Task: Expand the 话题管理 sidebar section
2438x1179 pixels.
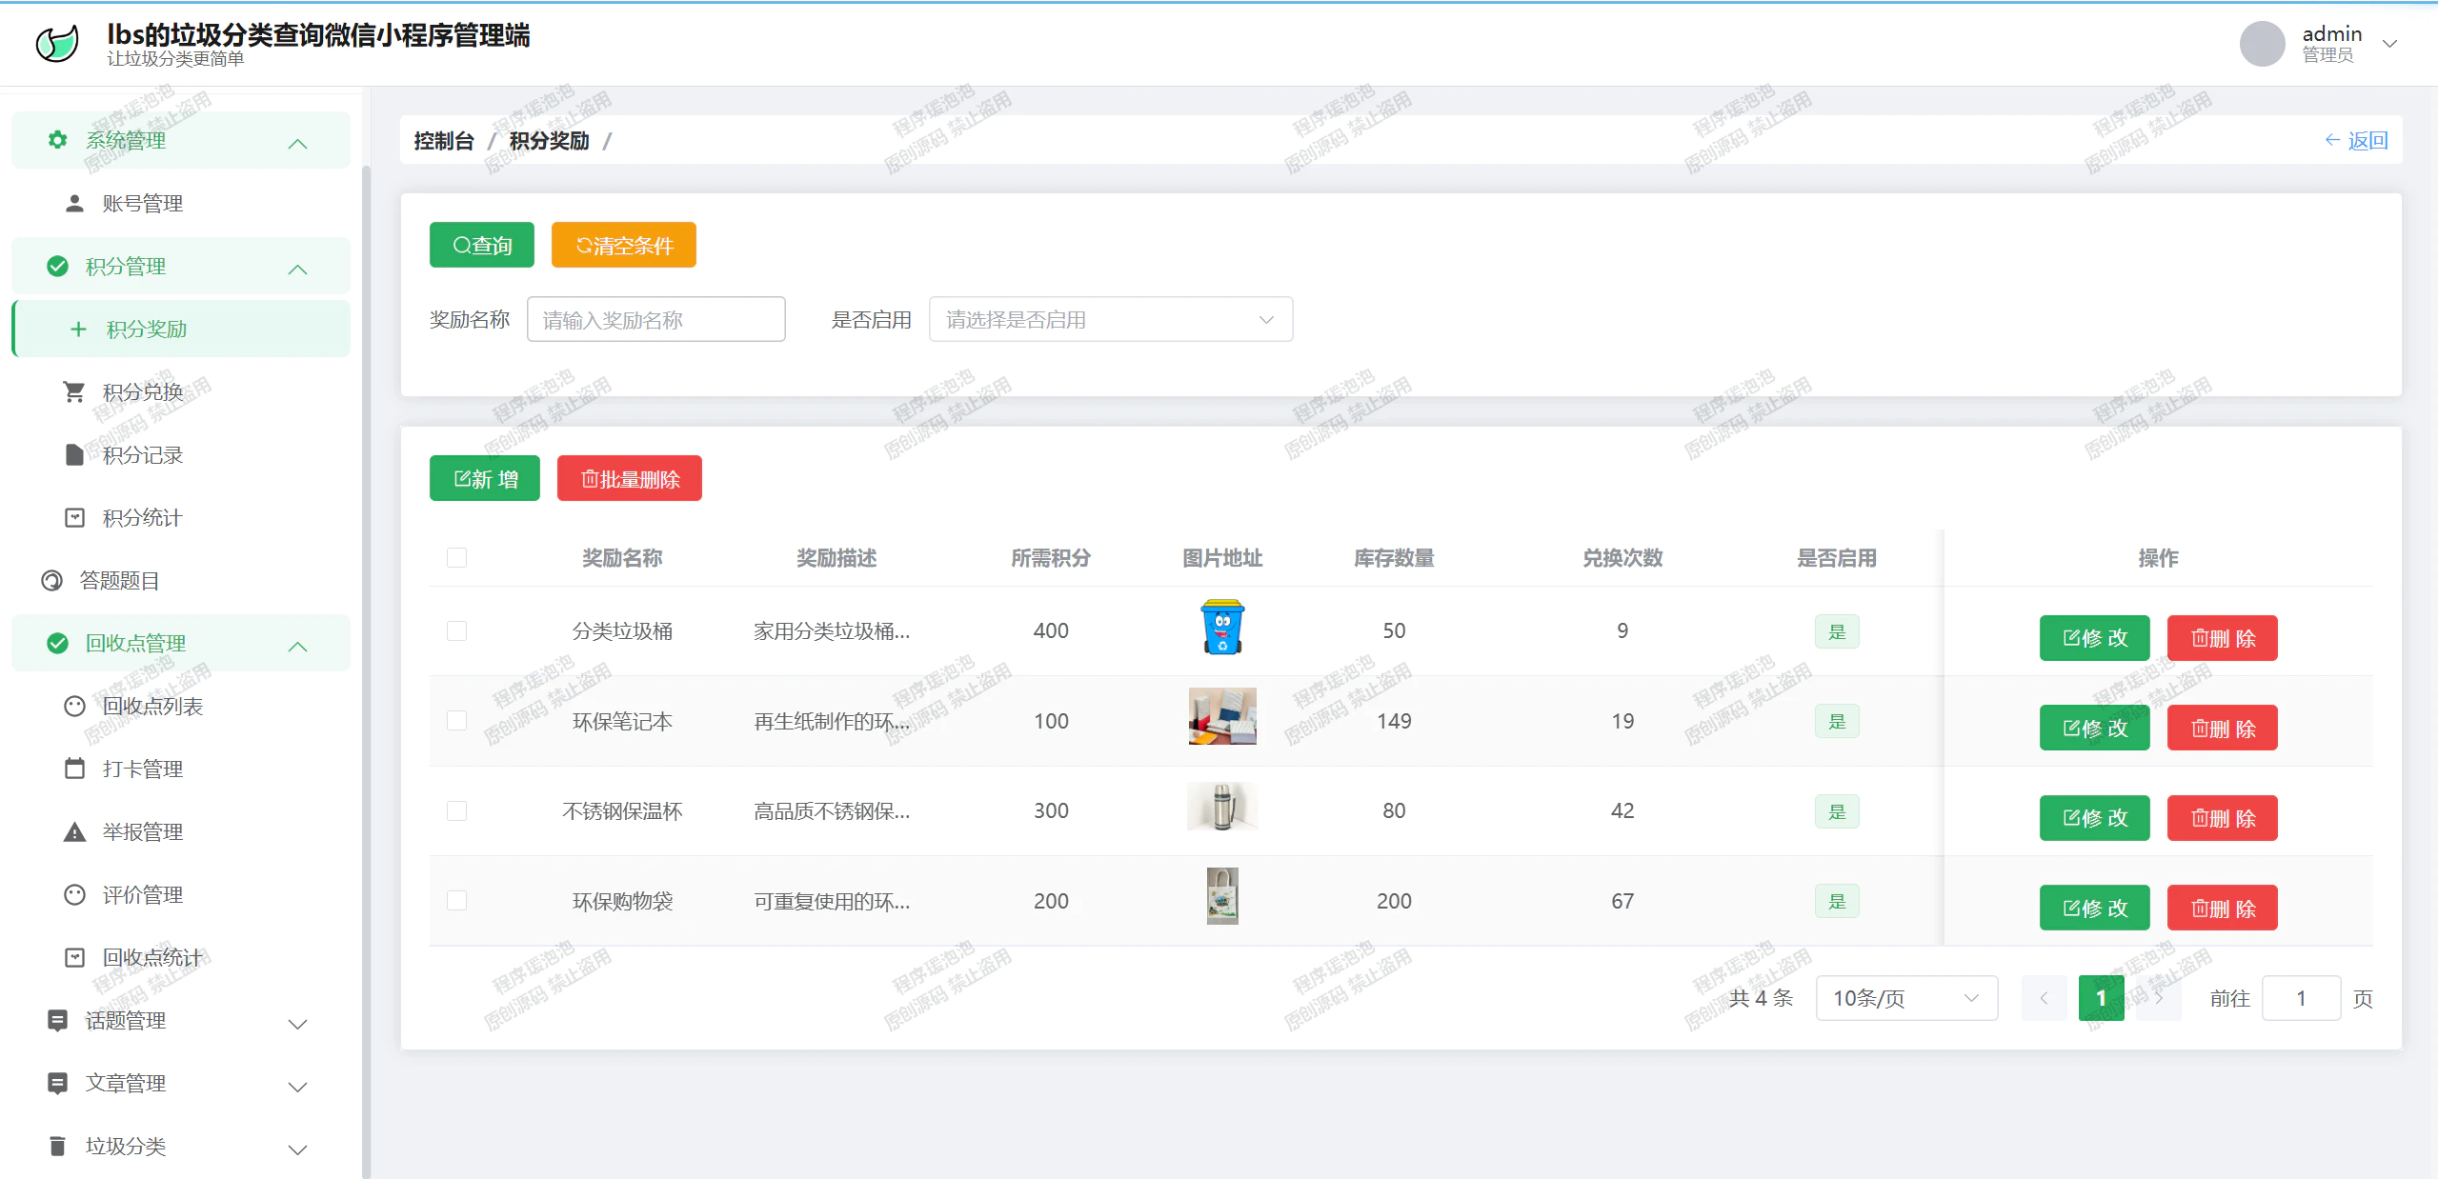Action: coord(181,1021)
